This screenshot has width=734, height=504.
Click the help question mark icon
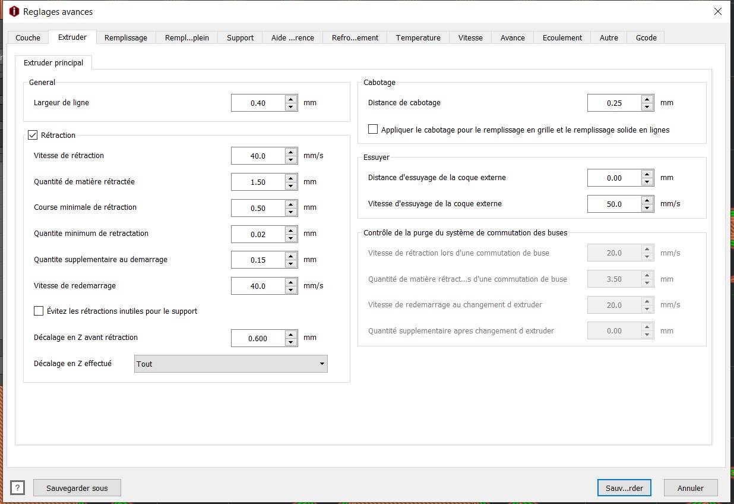[18, 488]
